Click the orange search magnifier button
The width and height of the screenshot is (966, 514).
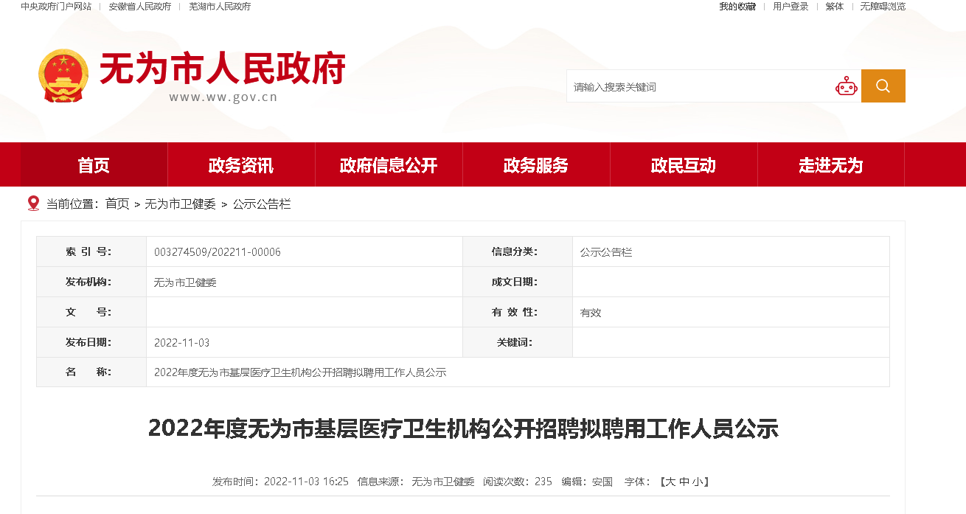[883, 86]
